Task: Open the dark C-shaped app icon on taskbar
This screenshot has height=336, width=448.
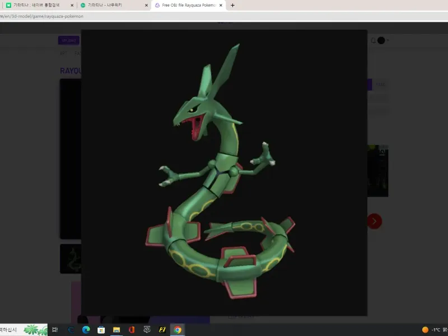Action: click(71, 330)
